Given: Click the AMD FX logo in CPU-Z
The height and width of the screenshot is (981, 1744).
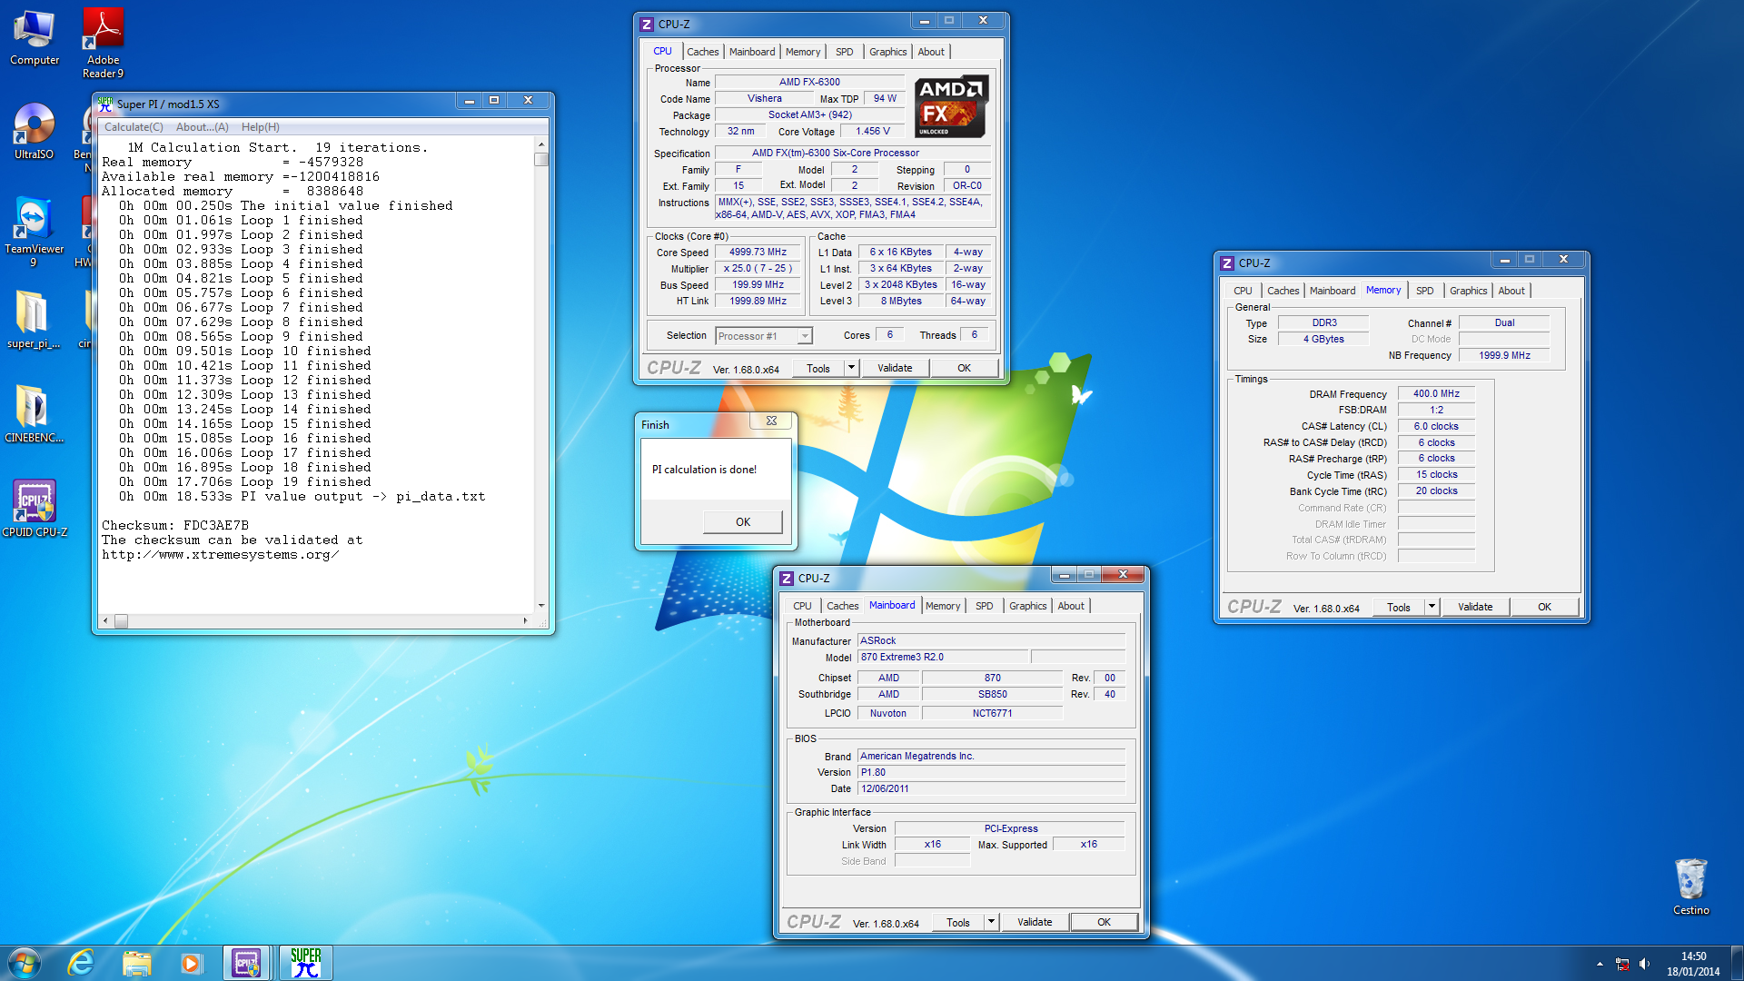Looking at the screenshot, I should click(x=951, y=106).
